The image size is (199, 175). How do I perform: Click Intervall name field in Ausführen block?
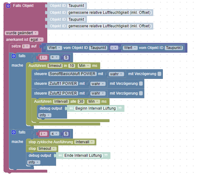pos(61,101)
